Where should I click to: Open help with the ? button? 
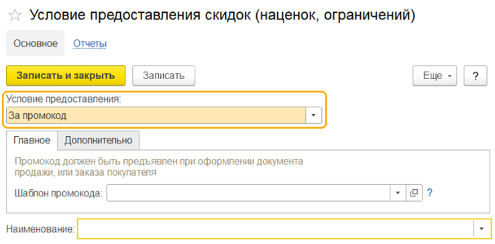[475, 76]
